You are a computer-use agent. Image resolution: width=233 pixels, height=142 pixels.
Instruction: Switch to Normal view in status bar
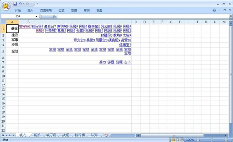(x=173, y=140)
